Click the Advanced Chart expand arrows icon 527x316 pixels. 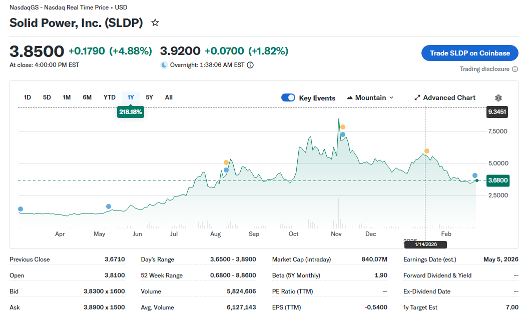(x=417, y=97)
